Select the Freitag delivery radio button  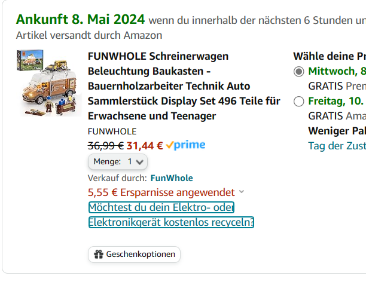[299, 101]
